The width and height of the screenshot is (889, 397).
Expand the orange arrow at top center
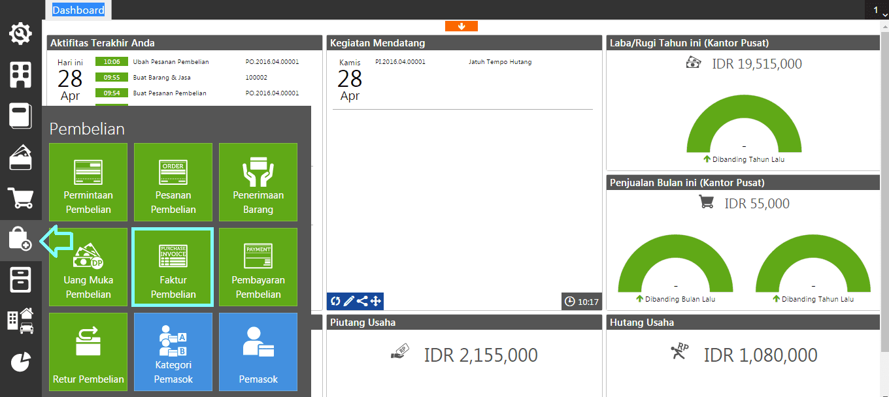pyautogui.click(x=461, y=26)
